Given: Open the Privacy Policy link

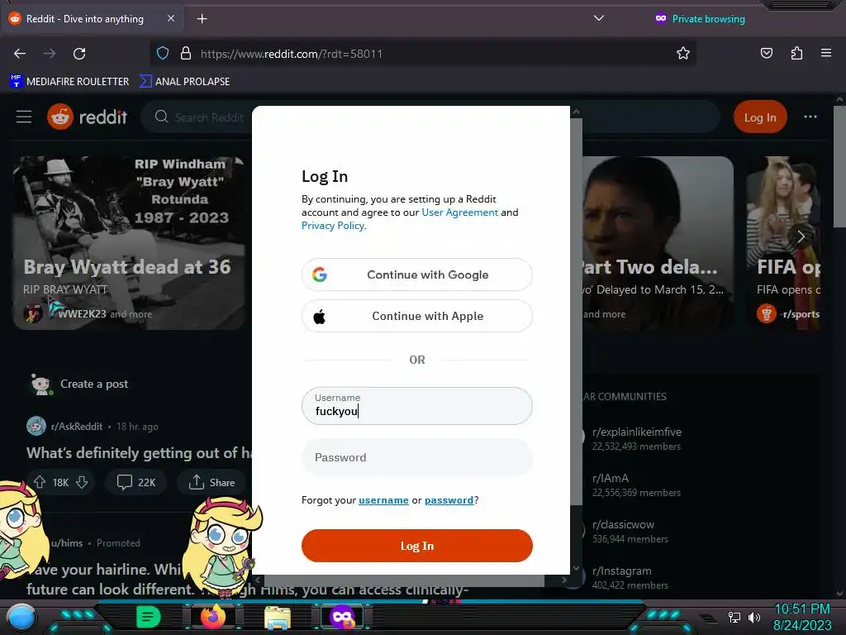Looking at the screenshot, I should click(332, 226).
